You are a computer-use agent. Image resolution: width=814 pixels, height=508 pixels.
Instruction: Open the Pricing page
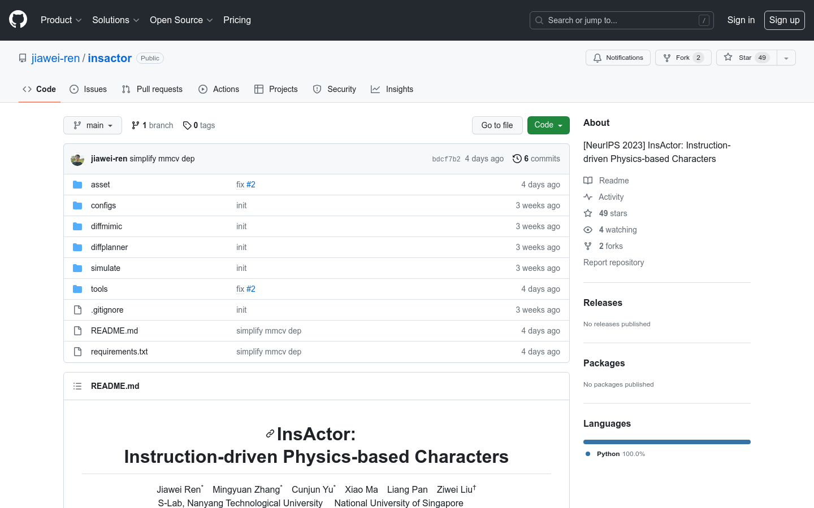(237, 20)
